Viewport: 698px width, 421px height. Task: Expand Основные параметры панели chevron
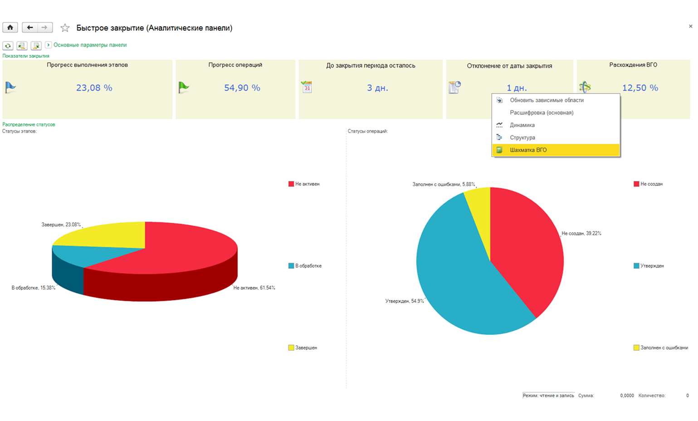[49, 45]
